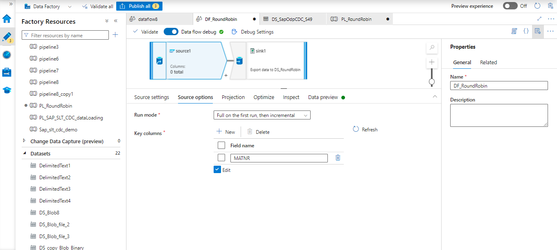Click the Publish all button
The width and height of the screenshot is (557, 250).
click(139, 6)
